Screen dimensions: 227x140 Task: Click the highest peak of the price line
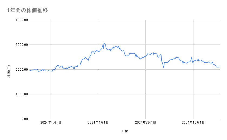pyautogui.click(x=104, y=43)
